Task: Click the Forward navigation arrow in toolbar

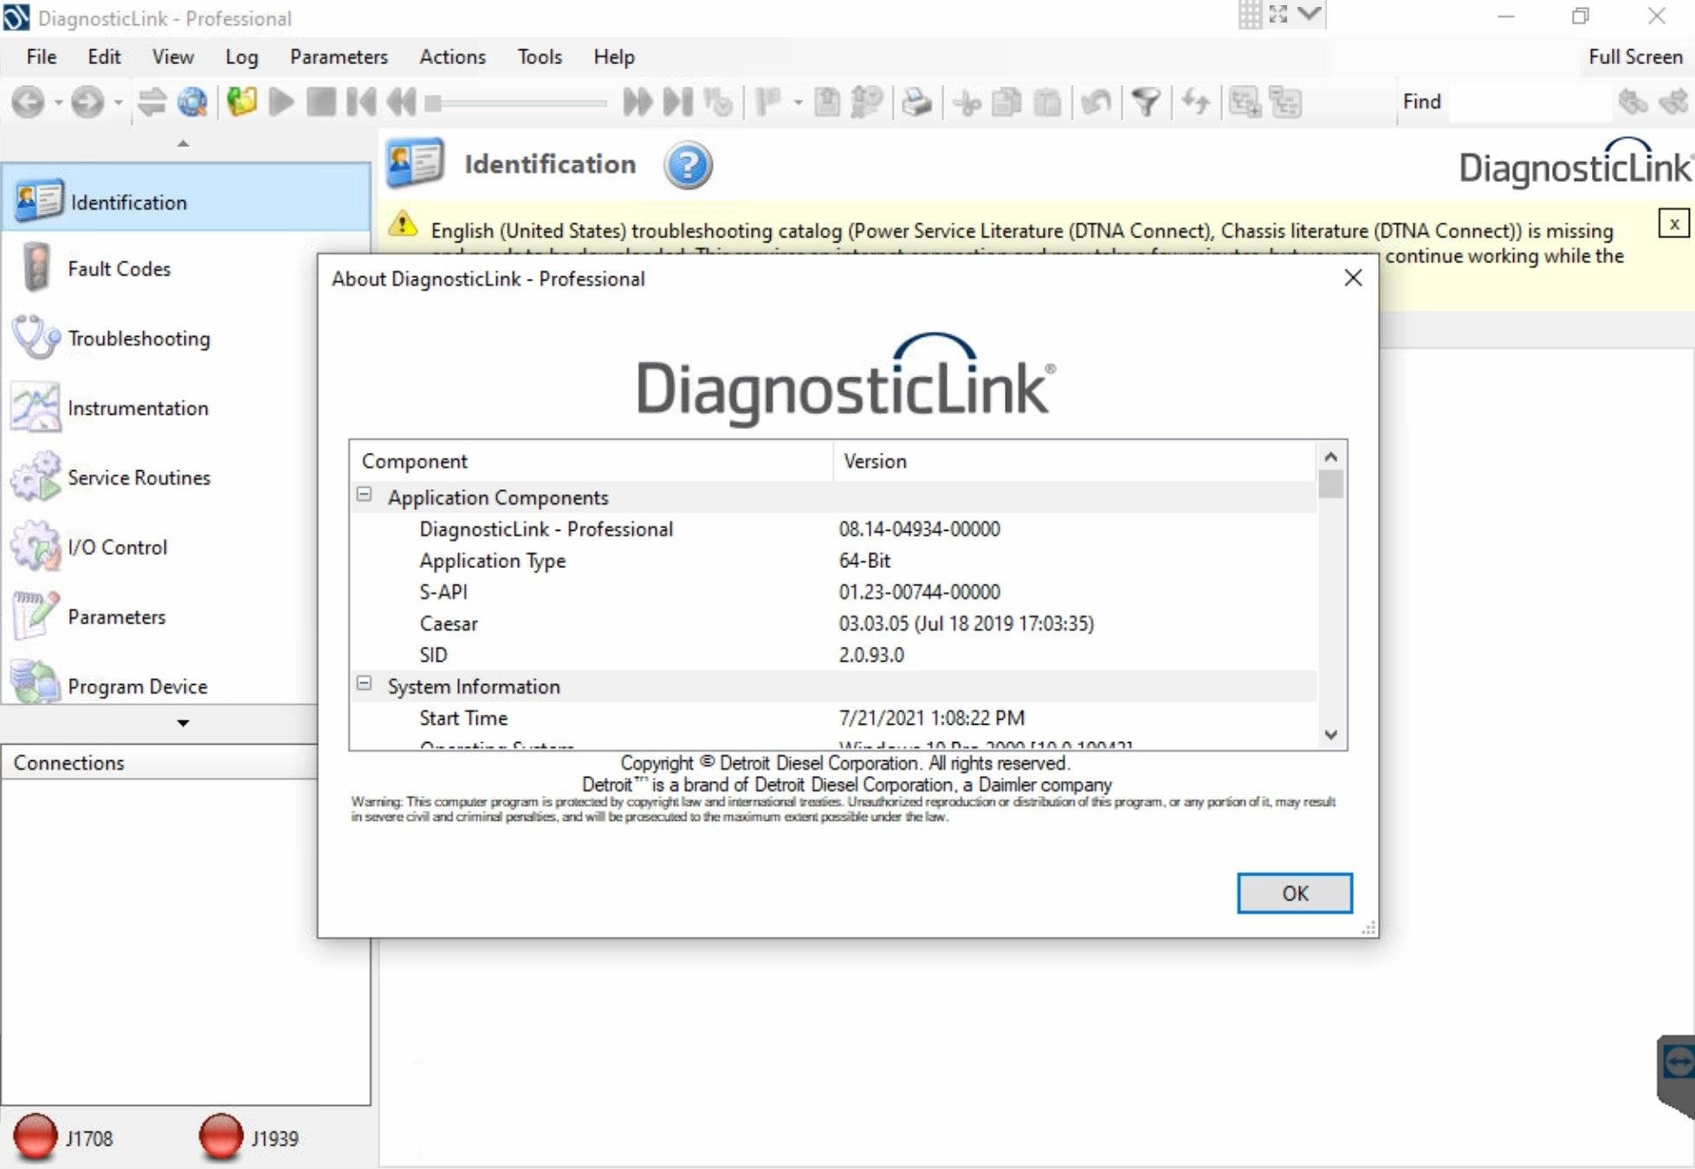Action: click(87, 102)
